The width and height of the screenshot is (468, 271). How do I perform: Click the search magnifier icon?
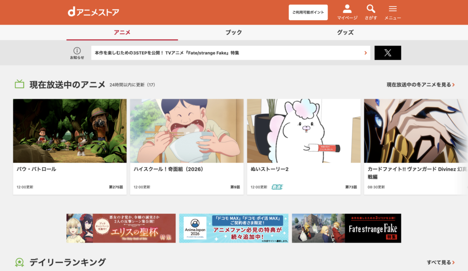pos(371,9)
